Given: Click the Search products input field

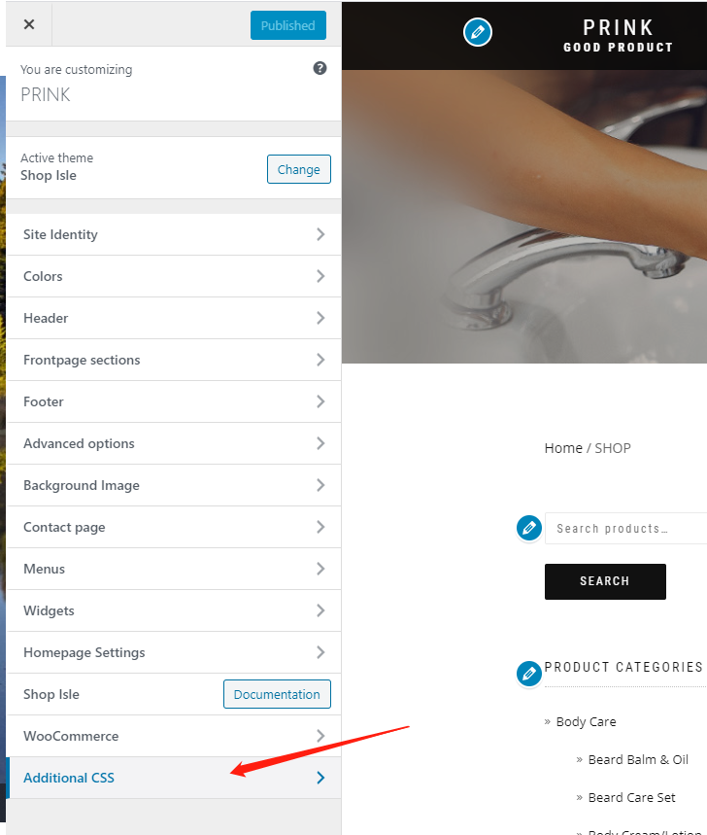Looking at the screenshot, I should (626, 528).
